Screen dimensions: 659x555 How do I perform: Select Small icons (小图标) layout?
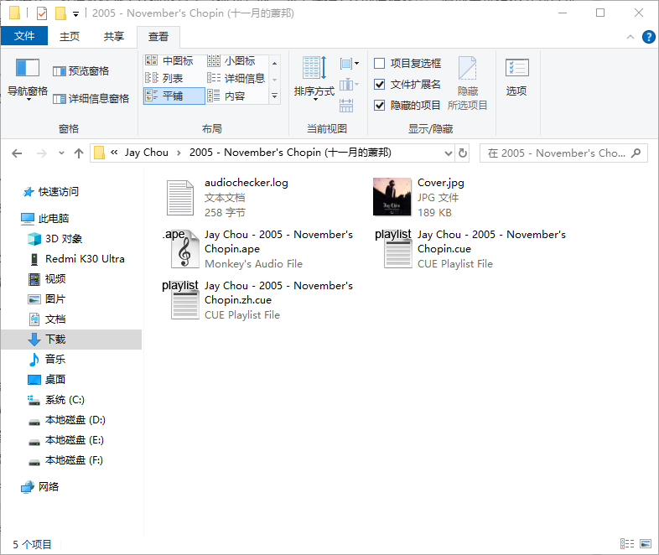click(x=231, y=61)
